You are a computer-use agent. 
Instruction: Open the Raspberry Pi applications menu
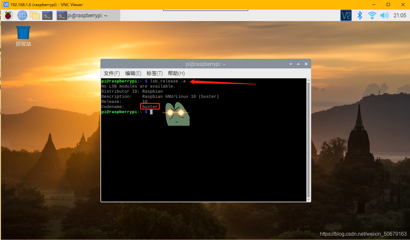[x=8, y=15]
